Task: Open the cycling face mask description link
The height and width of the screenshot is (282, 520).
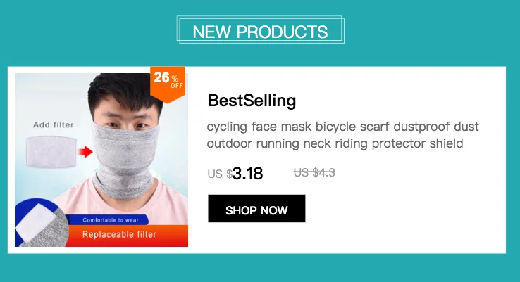Action: [x=343, y=135]
